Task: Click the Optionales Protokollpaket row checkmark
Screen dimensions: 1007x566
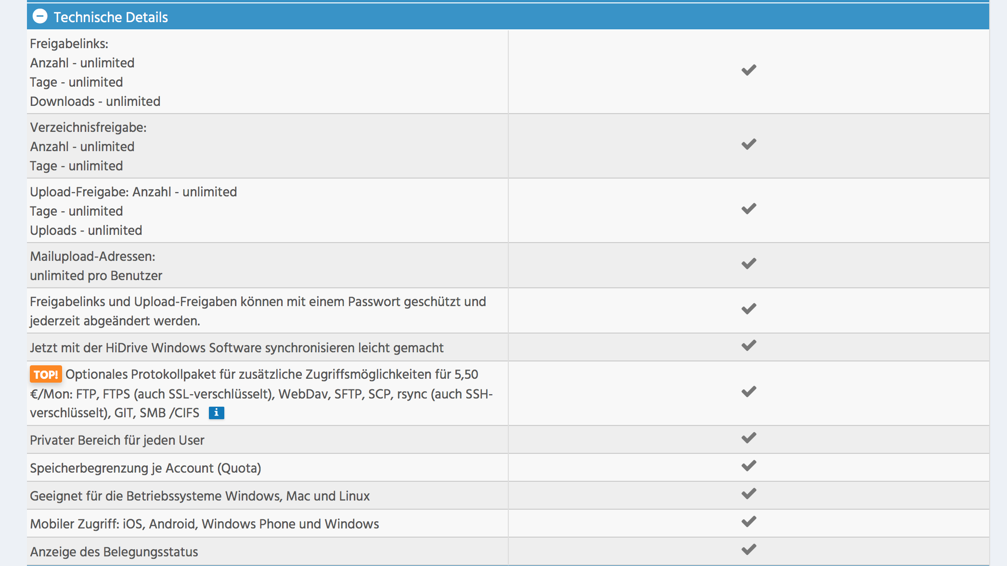Action: [749, 392]
